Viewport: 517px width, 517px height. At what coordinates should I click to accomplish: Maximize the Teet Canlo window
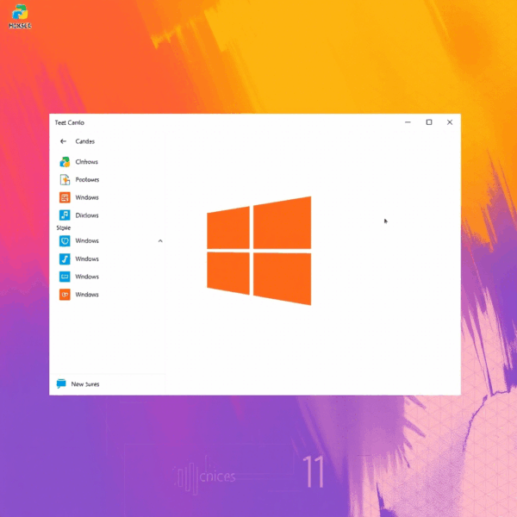(x=429, y=122)
